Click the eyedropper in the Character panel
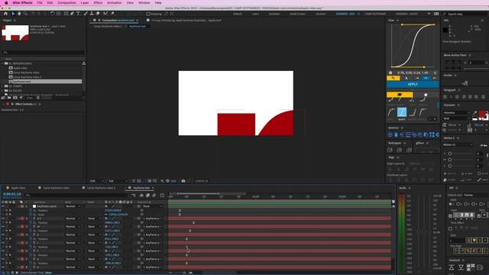 tap(475, 113)
